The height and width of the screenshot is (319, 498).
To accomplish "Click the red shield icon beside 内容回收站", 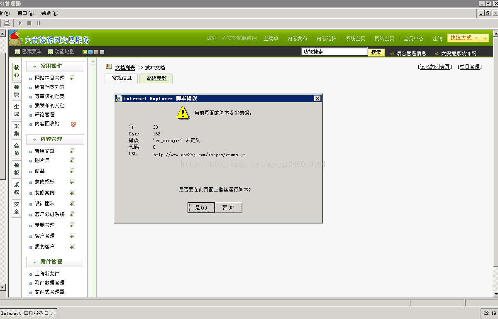I will click(73, 124).
